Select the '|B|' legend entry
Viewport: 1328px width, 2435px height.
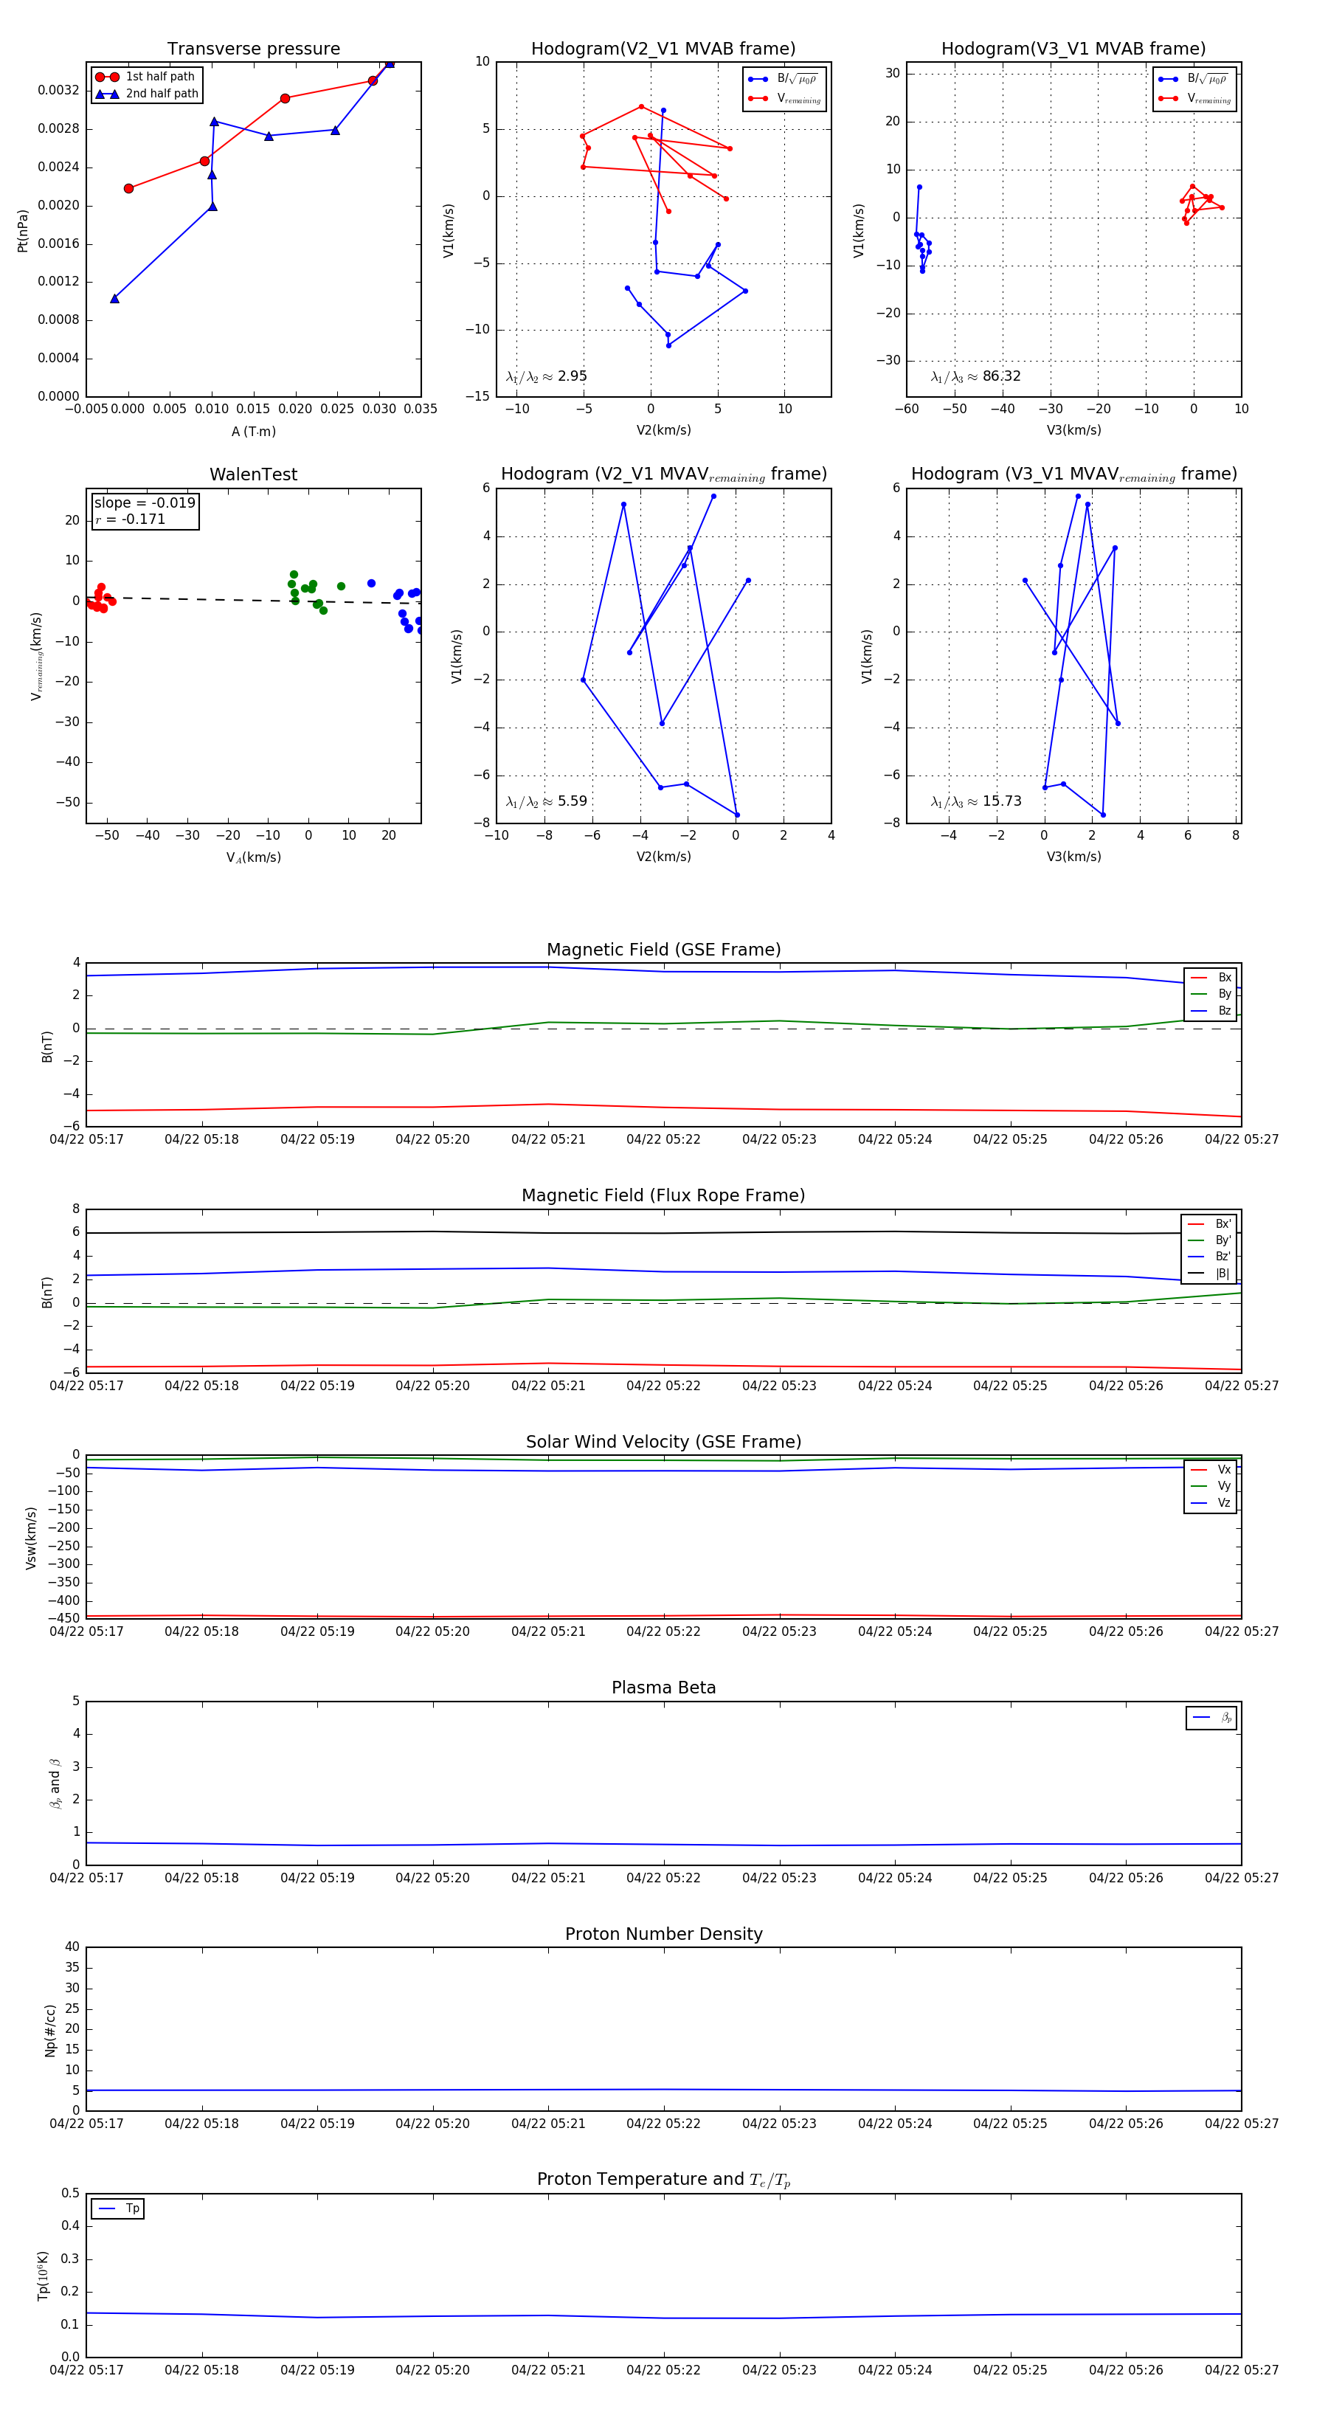1209,1274
